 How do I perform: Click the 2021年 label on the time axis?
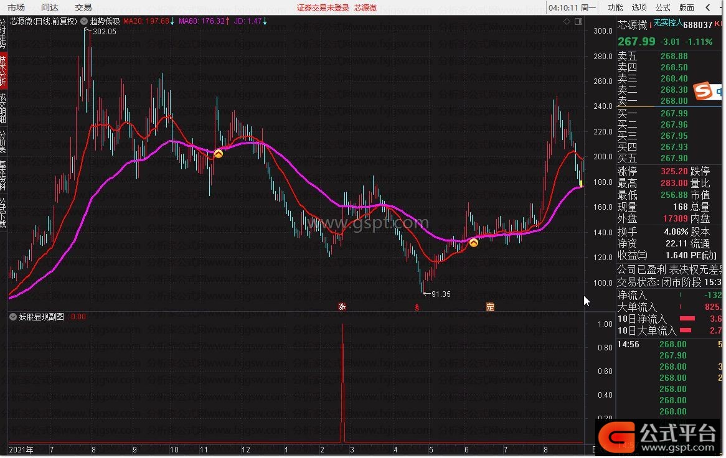(x=21, y=450)
